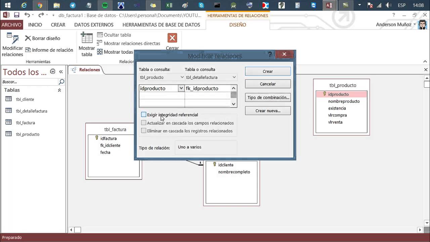Click in the Buscar search field
The height and width of the screenshot is (242, 430).
pos(30,82)
